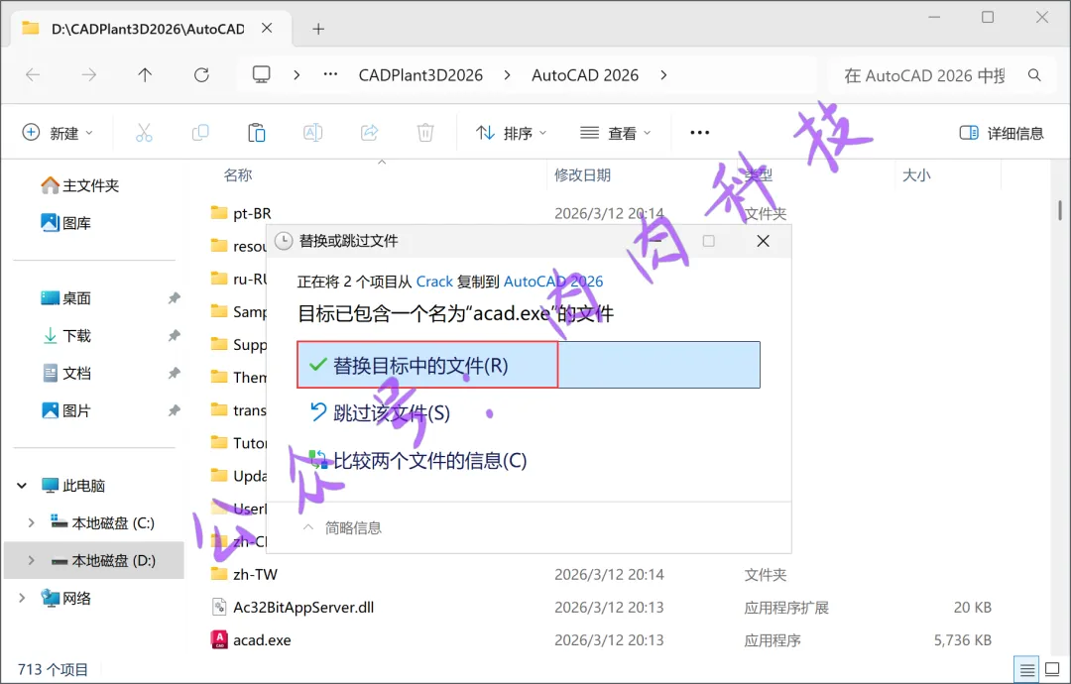
Task: Select the zh-TW folder
Action: coord(244,574)
